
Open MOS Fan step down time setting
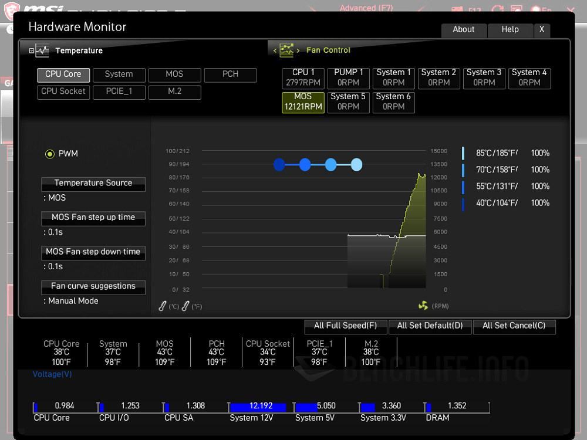click(x=93, y=252)
